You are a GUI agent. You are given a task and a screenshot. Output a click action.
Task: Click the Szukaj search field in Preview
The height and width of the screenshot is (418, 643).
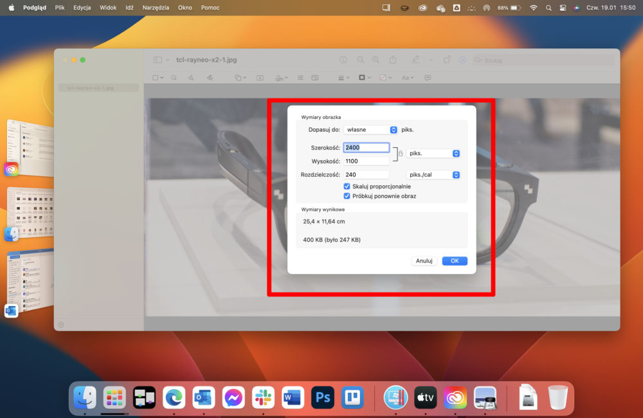pyautogui.click(x=544, y=60)
